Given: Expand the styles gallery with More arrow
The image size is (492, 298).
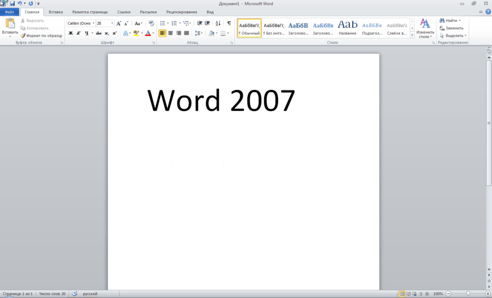Looking at the screenshot, I should click(412, 35).
